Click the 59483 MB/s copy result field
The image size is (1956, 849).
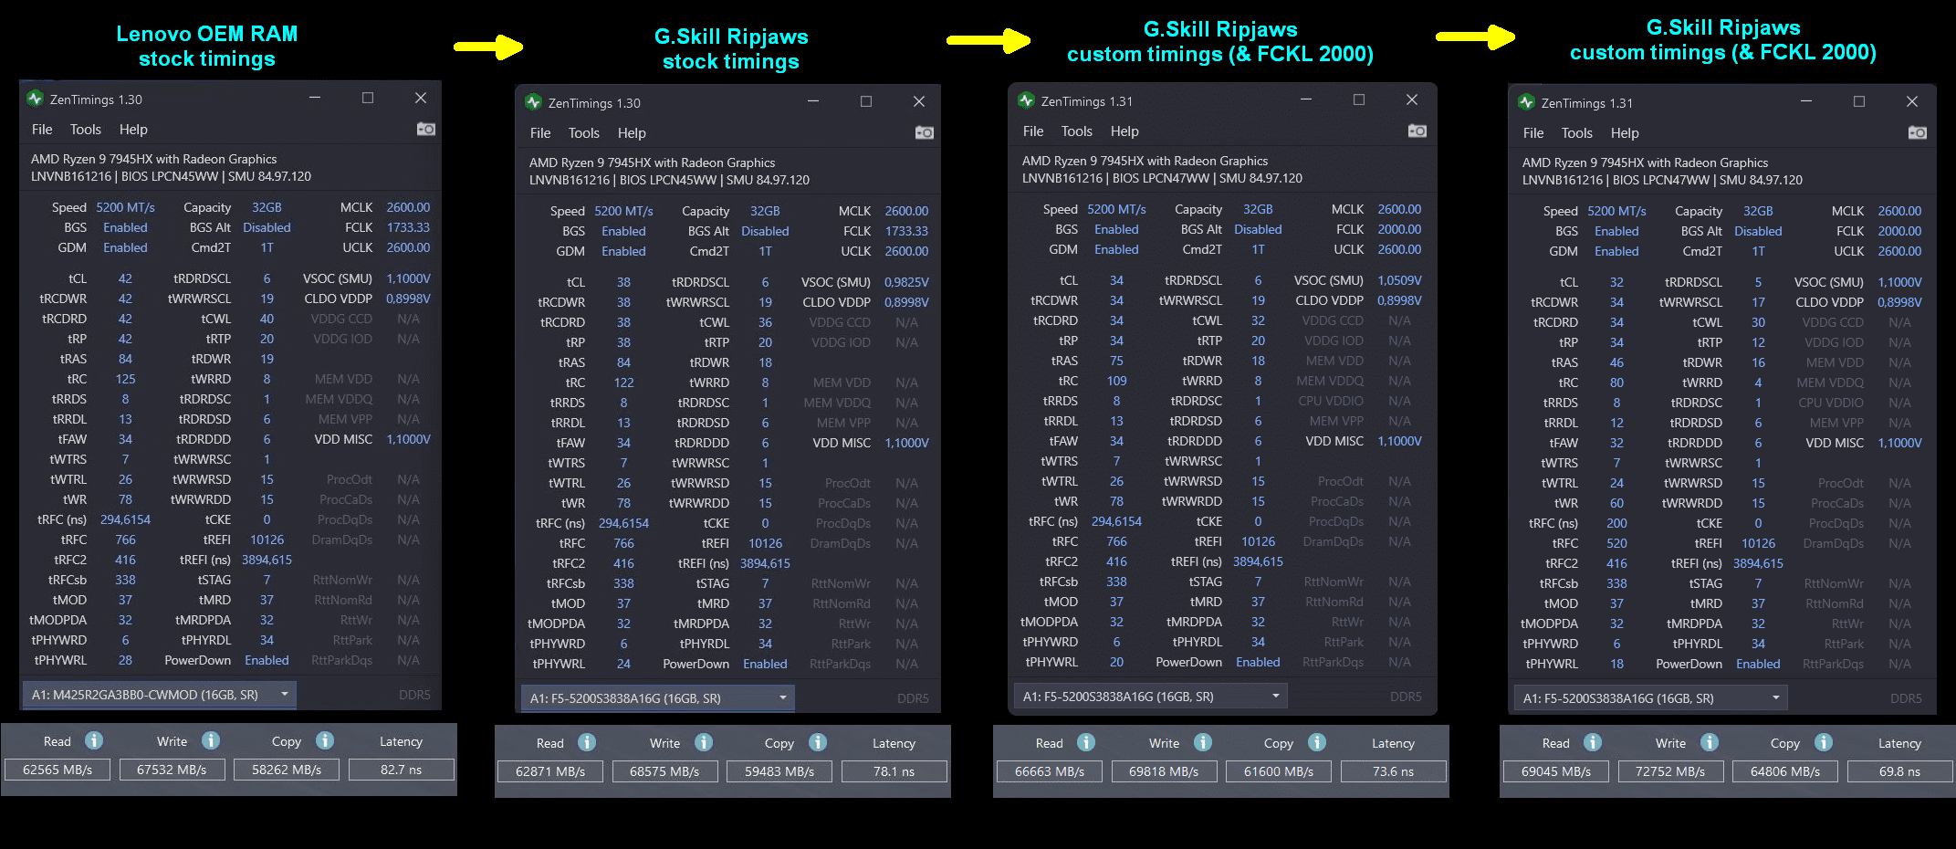pos(779,771)
